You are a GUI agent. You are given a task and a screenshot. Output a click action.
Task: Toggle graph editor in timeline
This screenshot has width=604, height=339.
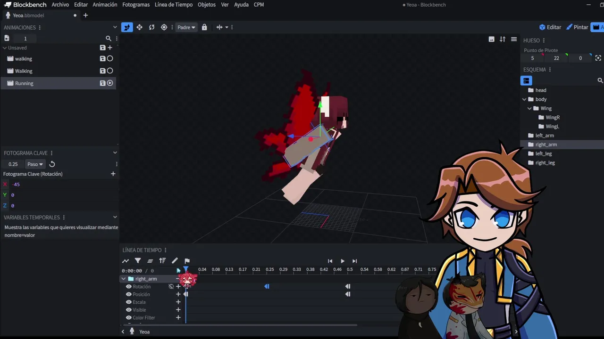(126, 261)
